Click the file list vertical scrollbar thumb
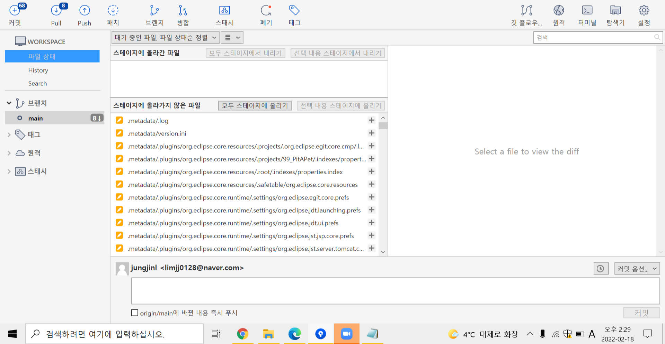Screen dimensions: 665x344 point(383,125)
